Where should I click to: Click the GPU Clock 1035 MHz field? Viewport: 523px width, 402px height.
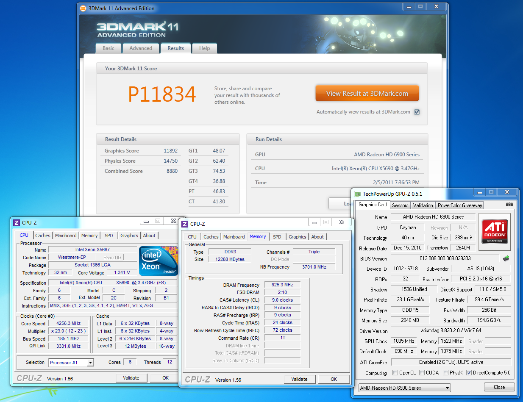pyautogui.click(x=404, y=341)
